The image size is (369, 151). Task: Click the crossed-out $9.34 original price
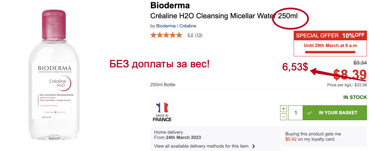pyautogui.click(x=360, y=63)
